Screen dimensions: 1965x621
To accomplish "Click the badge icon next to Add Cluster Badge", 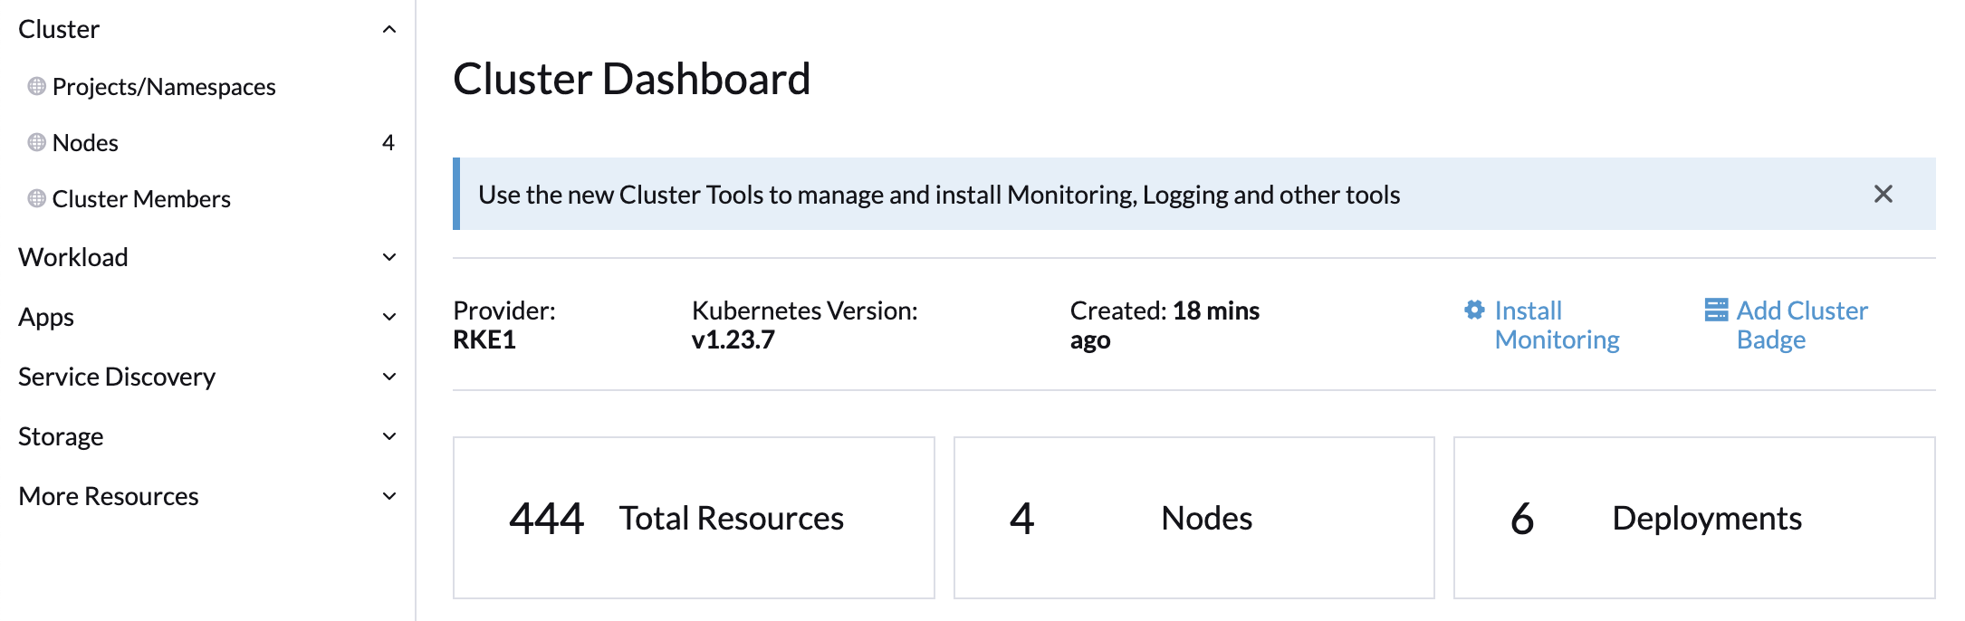I will point(1716,310).
